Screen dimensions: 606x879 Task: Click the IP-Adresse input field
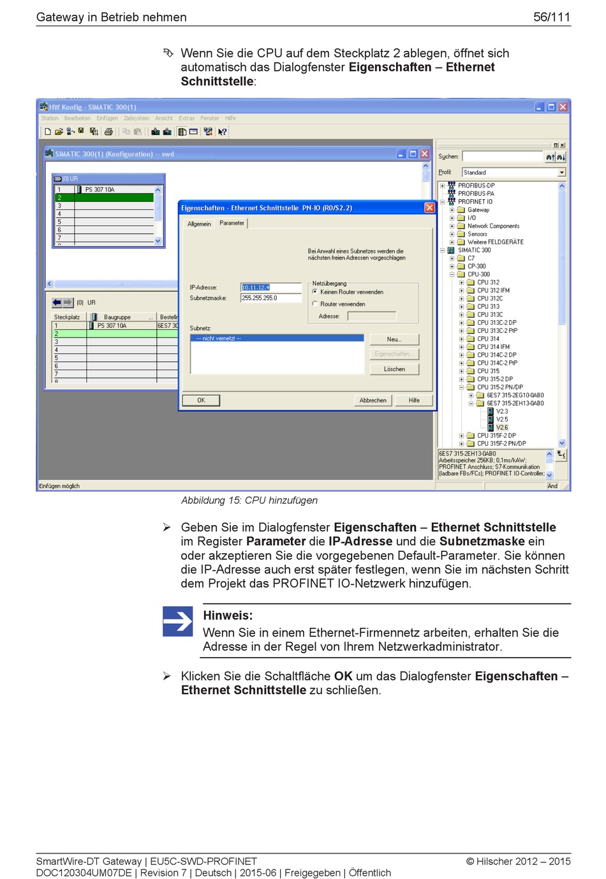pos(270,288)
